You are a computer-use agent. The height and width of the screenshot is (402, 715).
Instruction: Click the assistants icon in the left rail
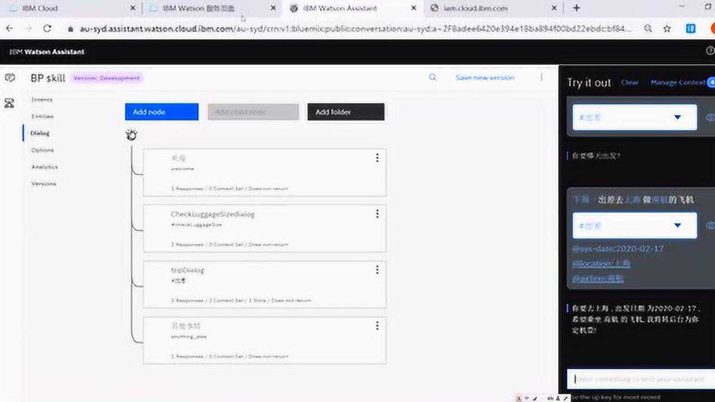[x=8, y=102]
